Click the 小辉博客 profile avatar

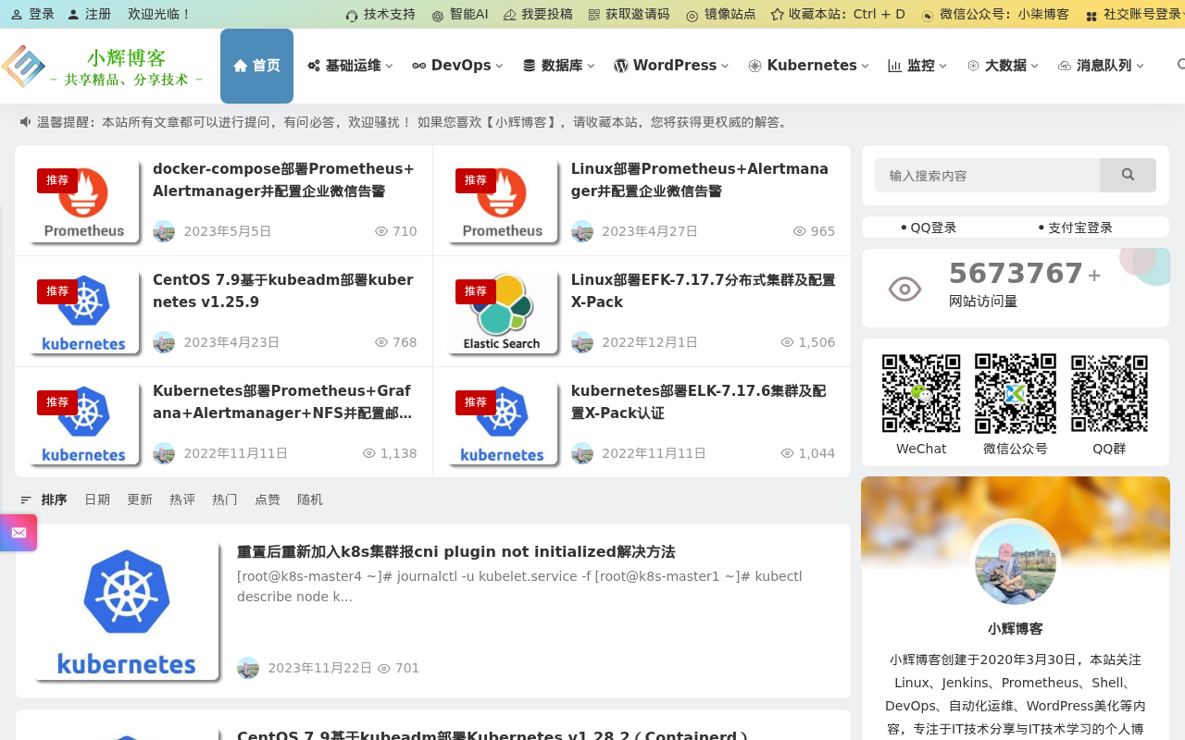coord(1016,563)
